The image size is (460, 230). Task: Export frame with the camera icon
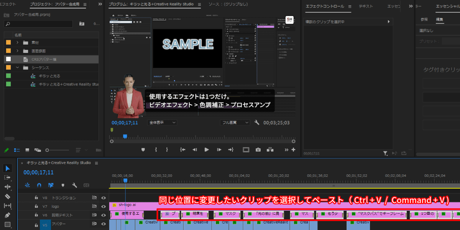point(258,149)
